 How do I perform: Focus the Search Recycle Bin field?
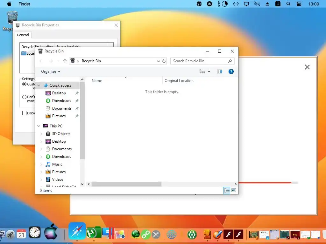click(x=202, y=61)
